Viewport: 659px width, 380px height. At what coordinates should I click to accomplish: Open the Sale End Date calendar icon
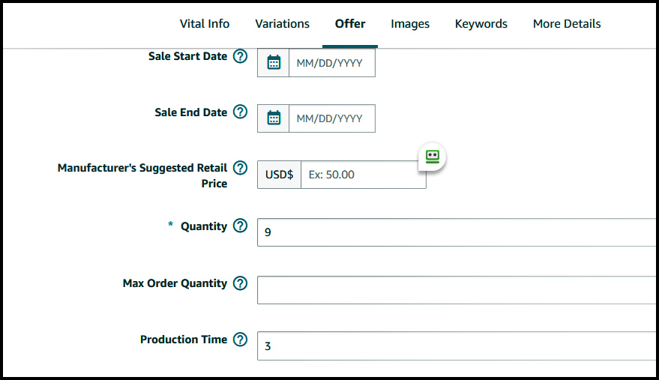(x=274, y=118)
